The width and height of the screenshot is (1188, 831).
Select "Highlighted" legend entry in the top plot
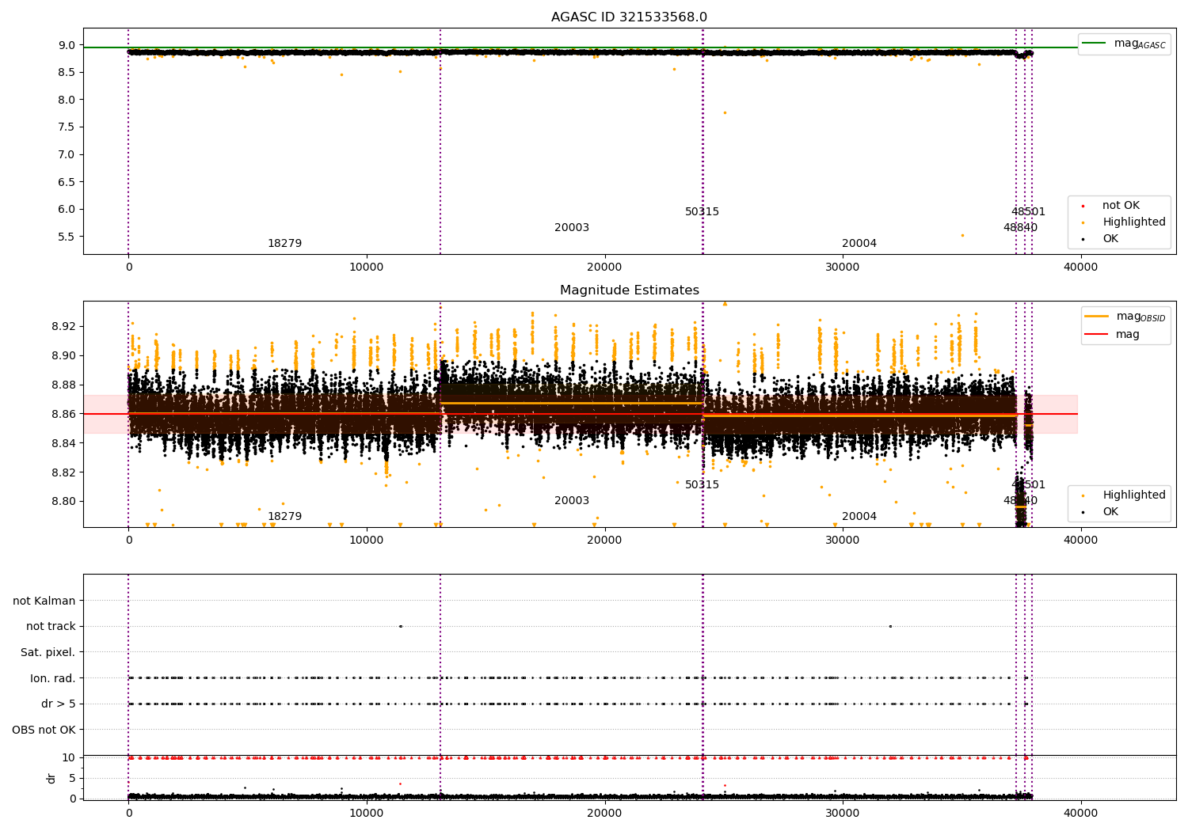pos(1125,222)
